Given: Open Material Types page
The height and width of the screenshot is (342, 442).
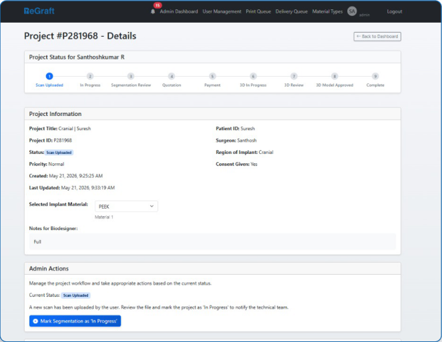Looking at the screenshot, I should pyautogui.click(x=327, y=11).
